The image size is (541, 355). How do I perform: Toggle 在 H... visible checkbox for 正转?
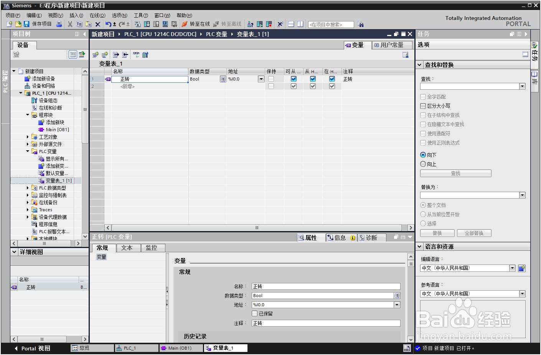click(332, 79)
